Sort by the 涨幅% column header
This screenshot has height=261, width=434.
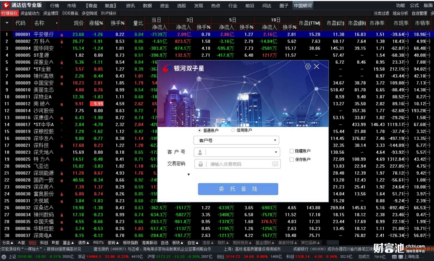click(96, 23)
